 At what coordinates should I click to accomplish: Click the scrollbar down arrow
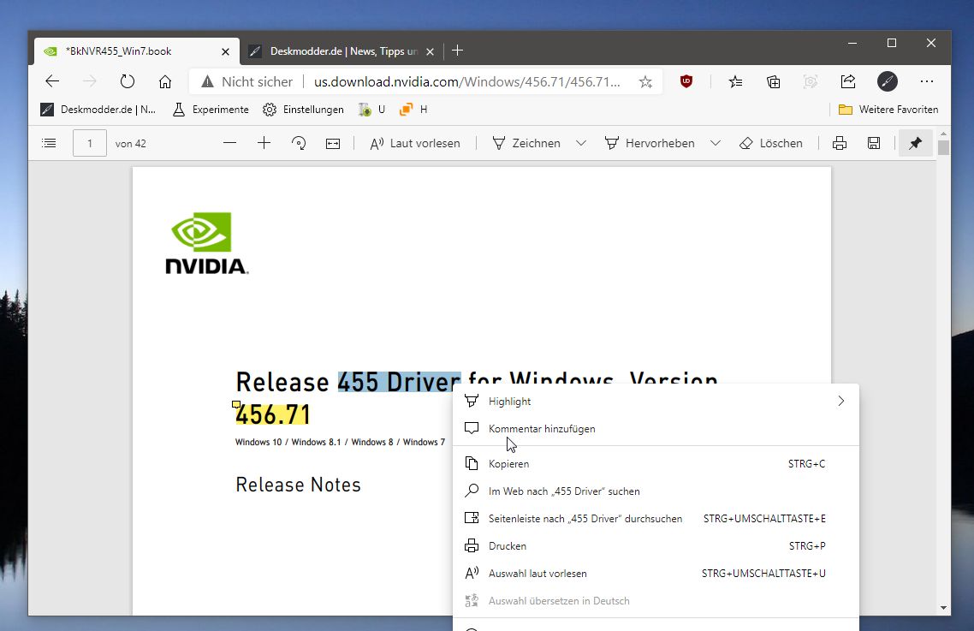coord(943,608)
